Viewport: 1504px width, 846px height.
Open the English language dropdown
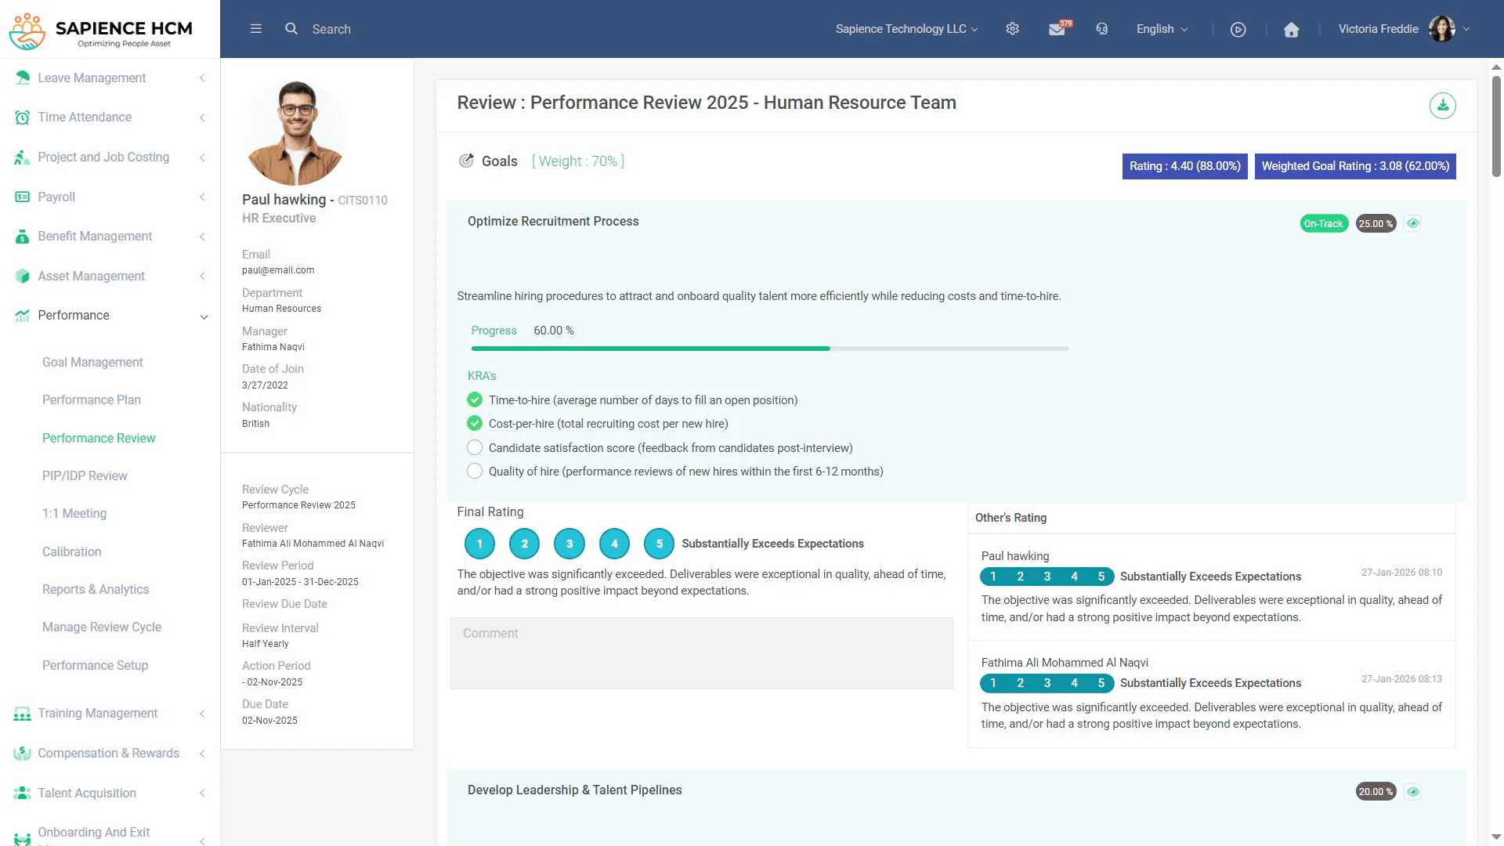click(x=1162, y=29)
